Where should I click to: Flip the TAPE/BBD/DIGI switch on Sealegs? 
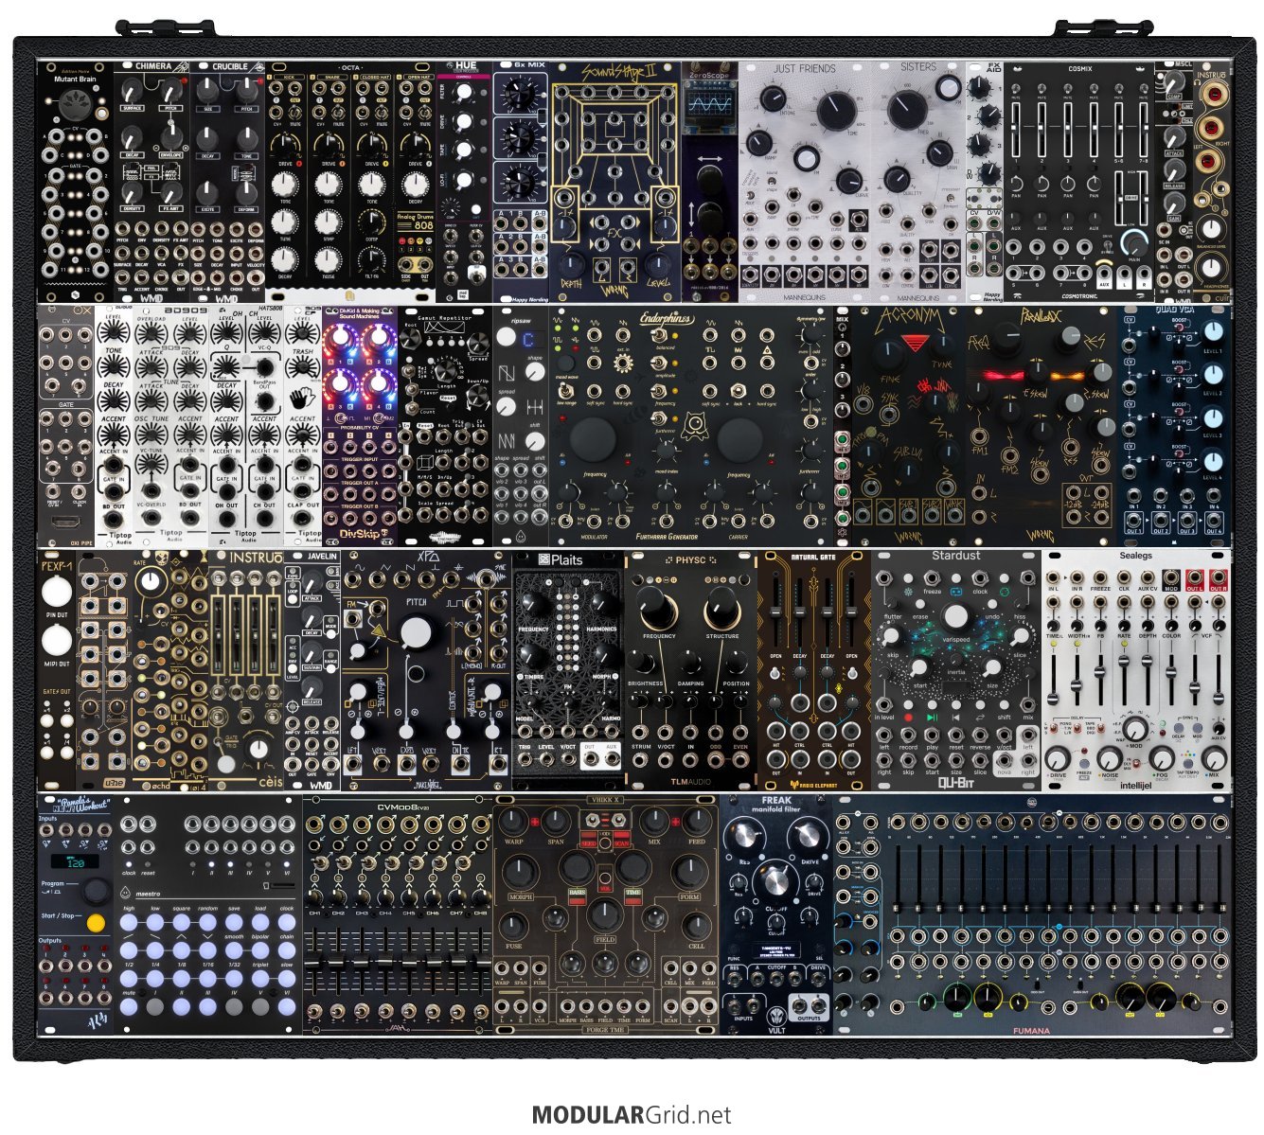click(x=1101, y=728)
